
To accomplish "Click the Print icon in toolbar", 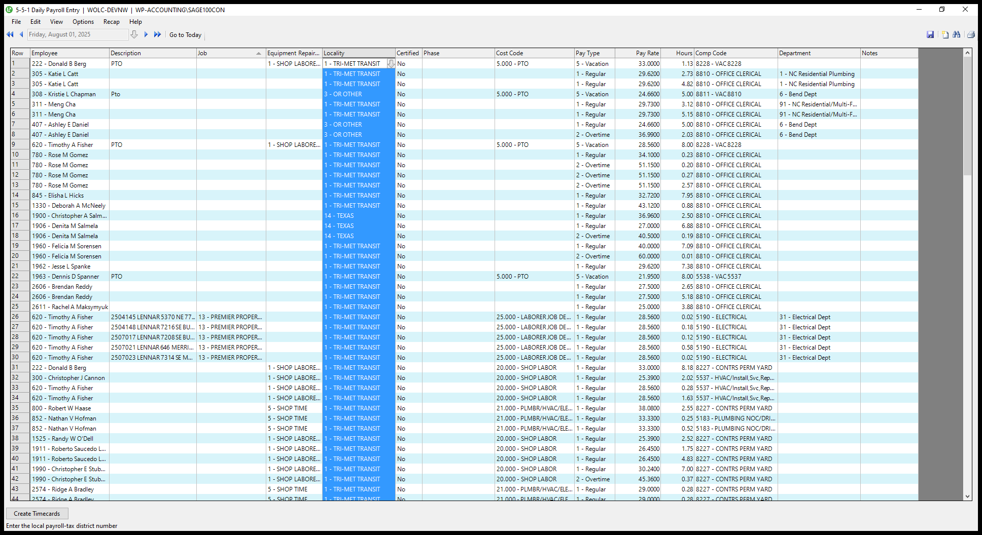I will (x=971, y=34).
